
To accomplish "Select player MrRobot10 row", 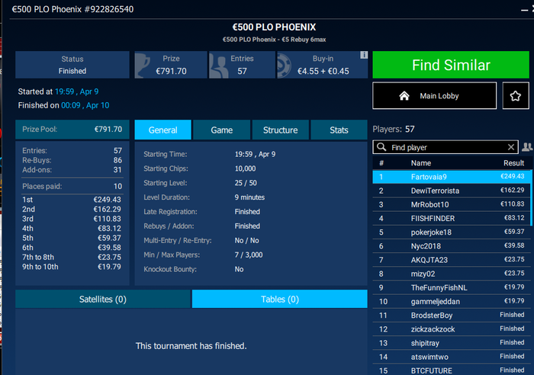I will 452,204.
